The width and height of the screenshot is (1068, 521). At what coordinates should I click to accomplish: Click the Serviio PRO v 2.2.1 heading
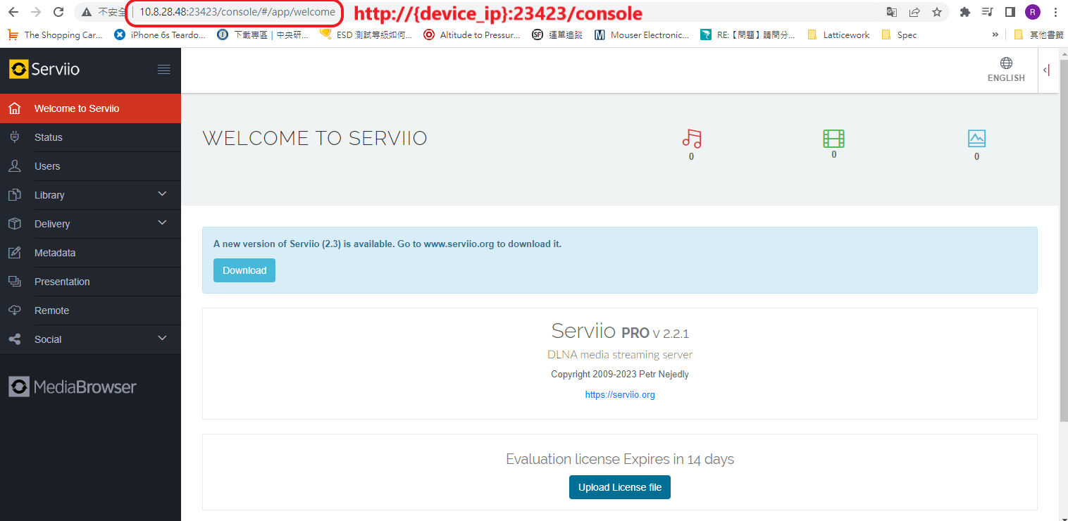click(x=620, y=332)
